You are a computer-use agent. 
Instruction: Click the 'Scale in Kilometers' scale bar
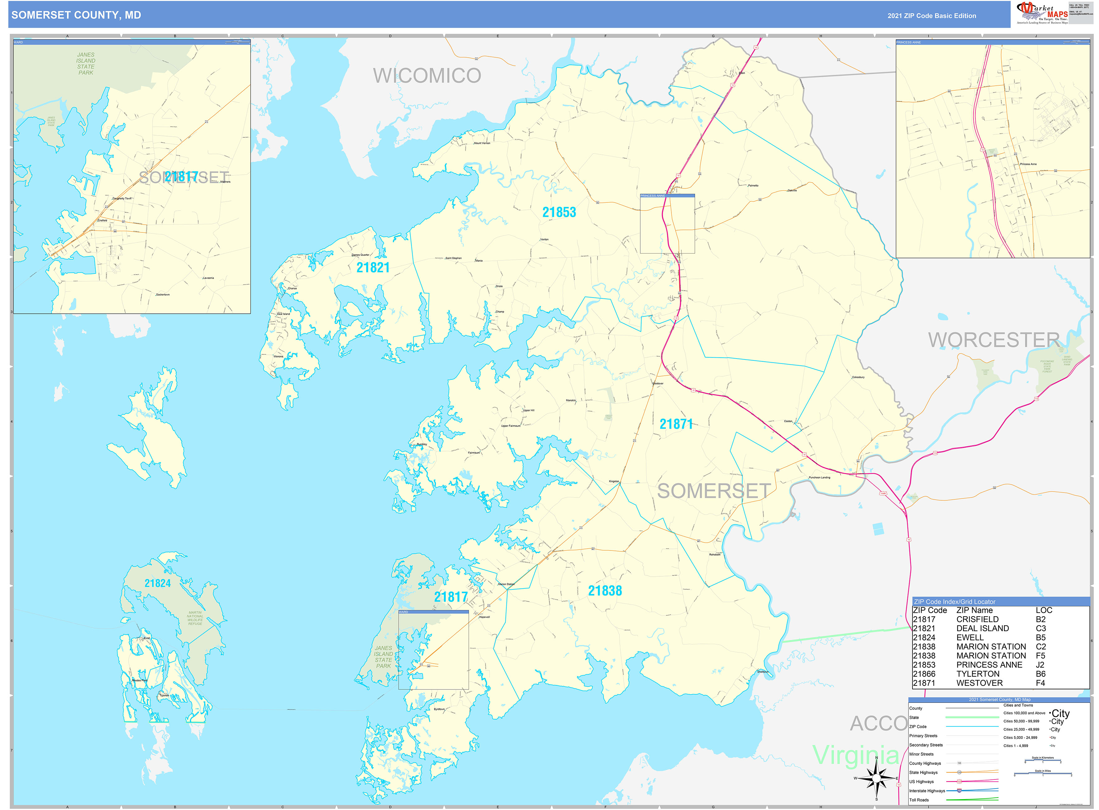(1043, 760)
